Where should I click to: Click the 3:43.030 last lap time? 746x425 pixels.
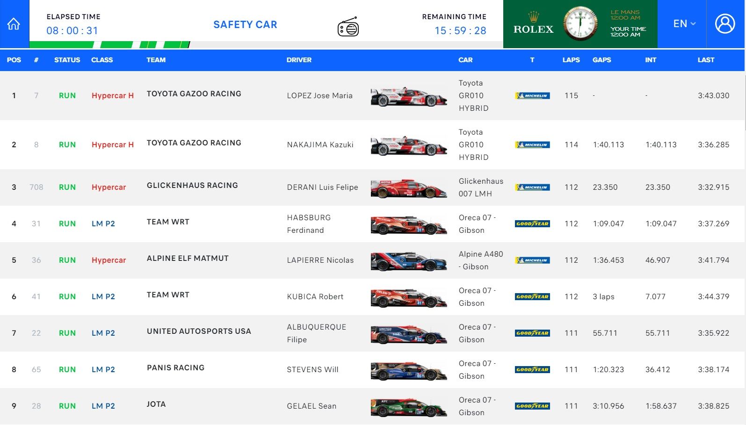tap(713, 96)
